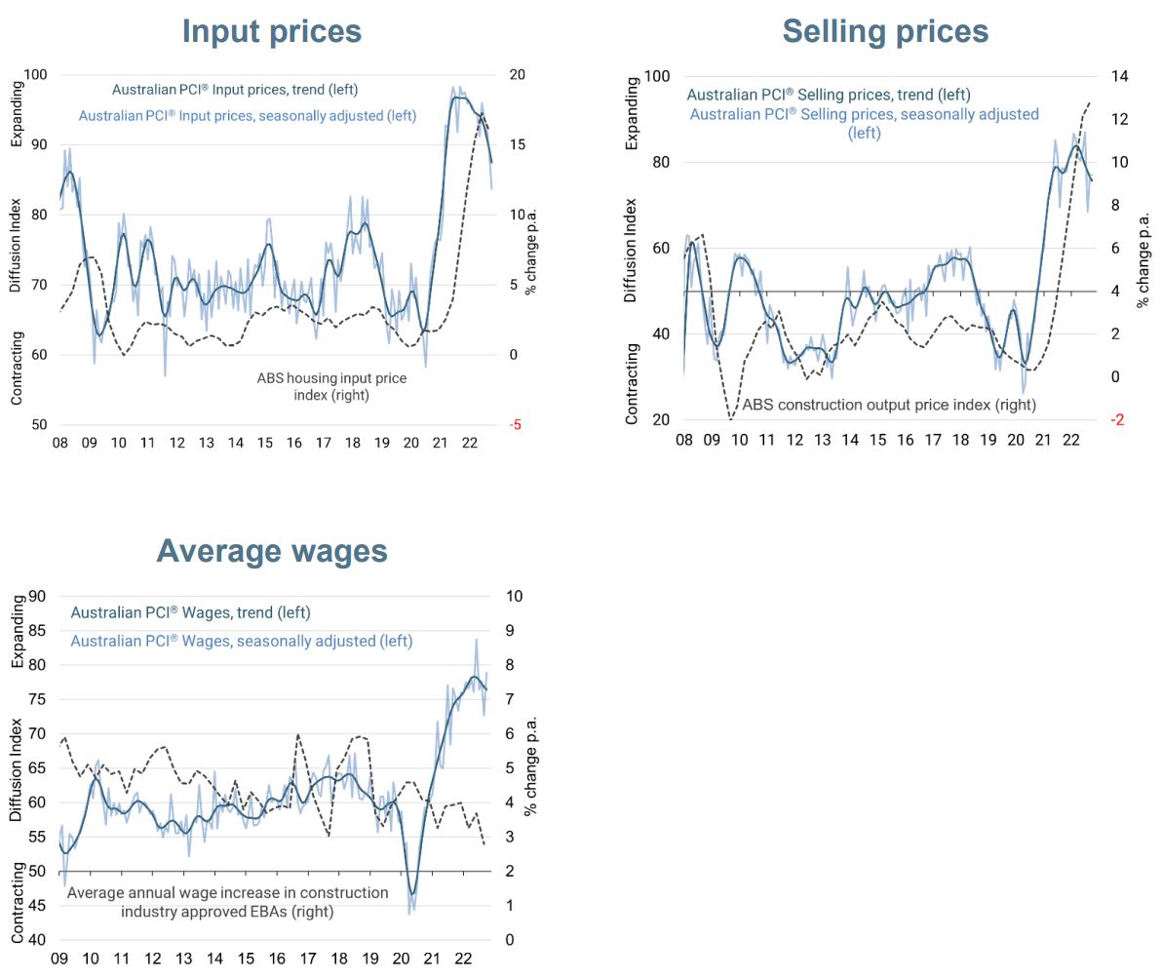
Task: Click the "09" year label on Average wages chart
Action: click(x=58, y=960)
